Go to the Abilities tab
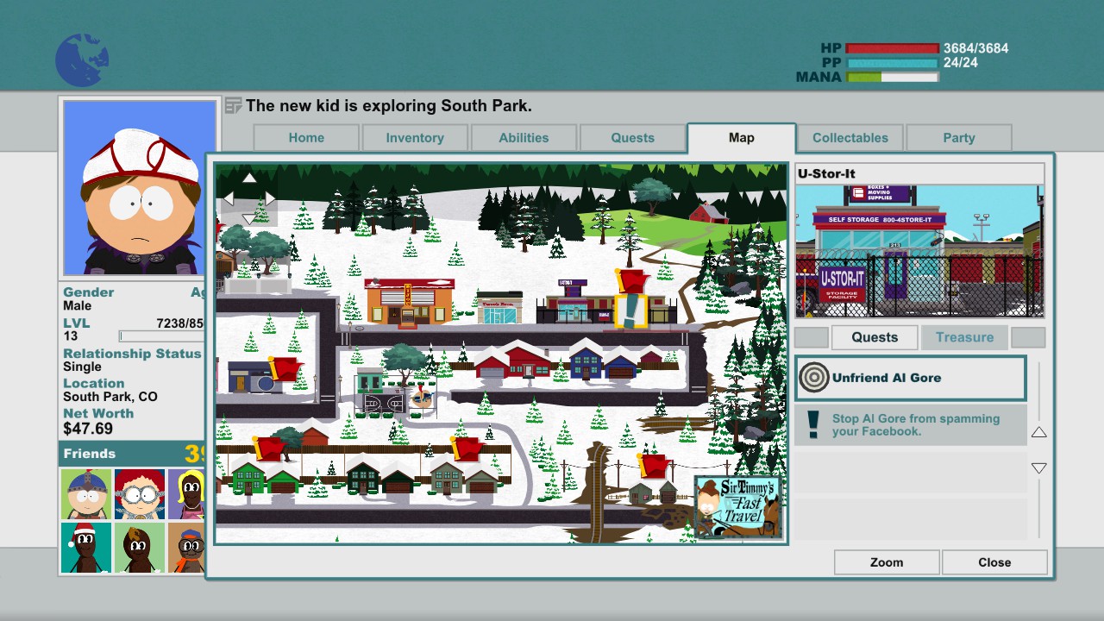Viewport: 1104px width, 621px height. point(524,138)
